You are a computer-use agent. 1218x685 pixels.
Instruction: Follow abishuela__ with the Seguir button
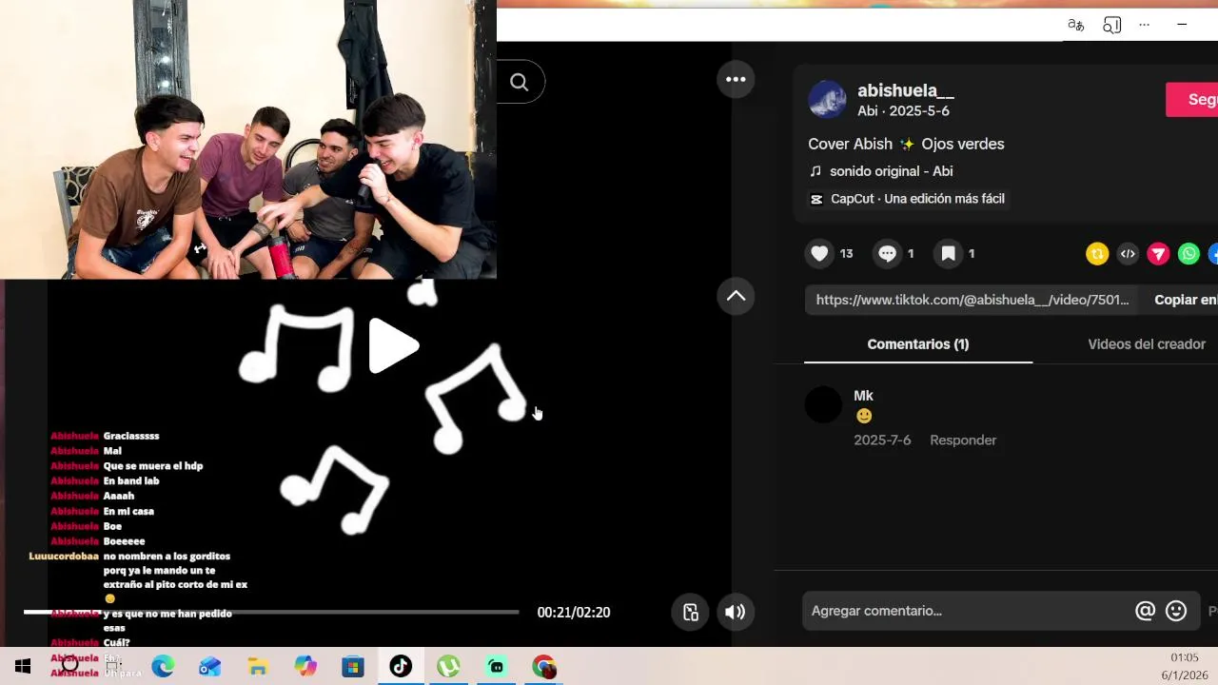1193,99
